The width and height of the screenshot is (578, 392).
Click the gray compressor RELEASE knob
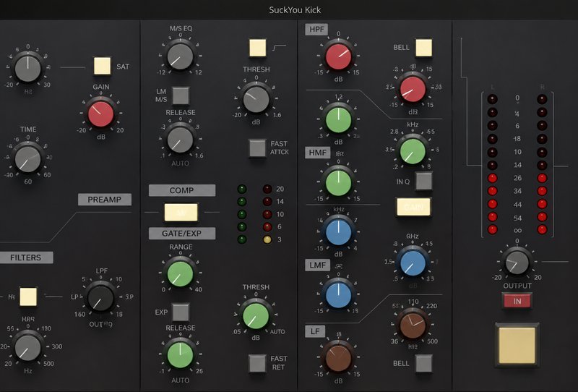180,140
